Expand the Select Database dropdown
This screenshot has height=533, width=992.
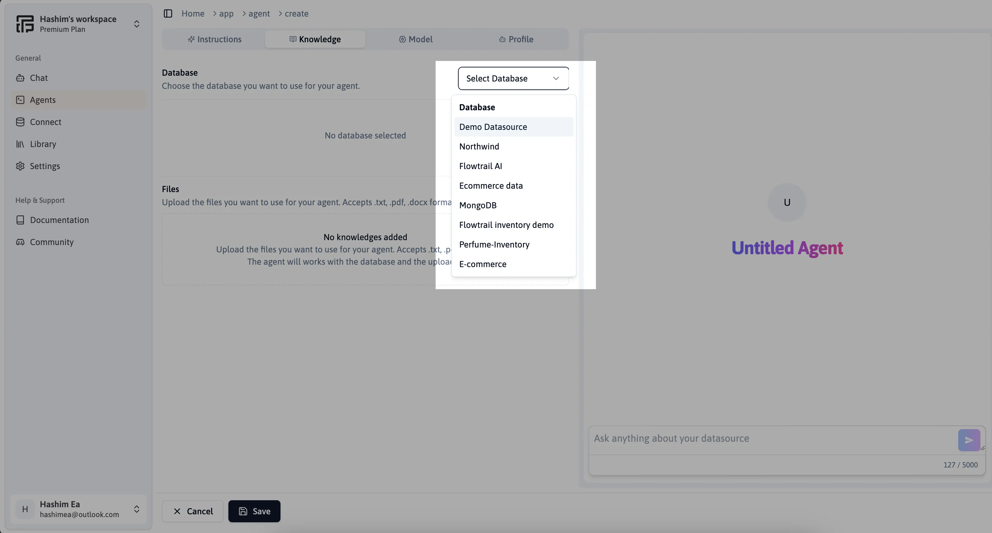click(513, 78)
